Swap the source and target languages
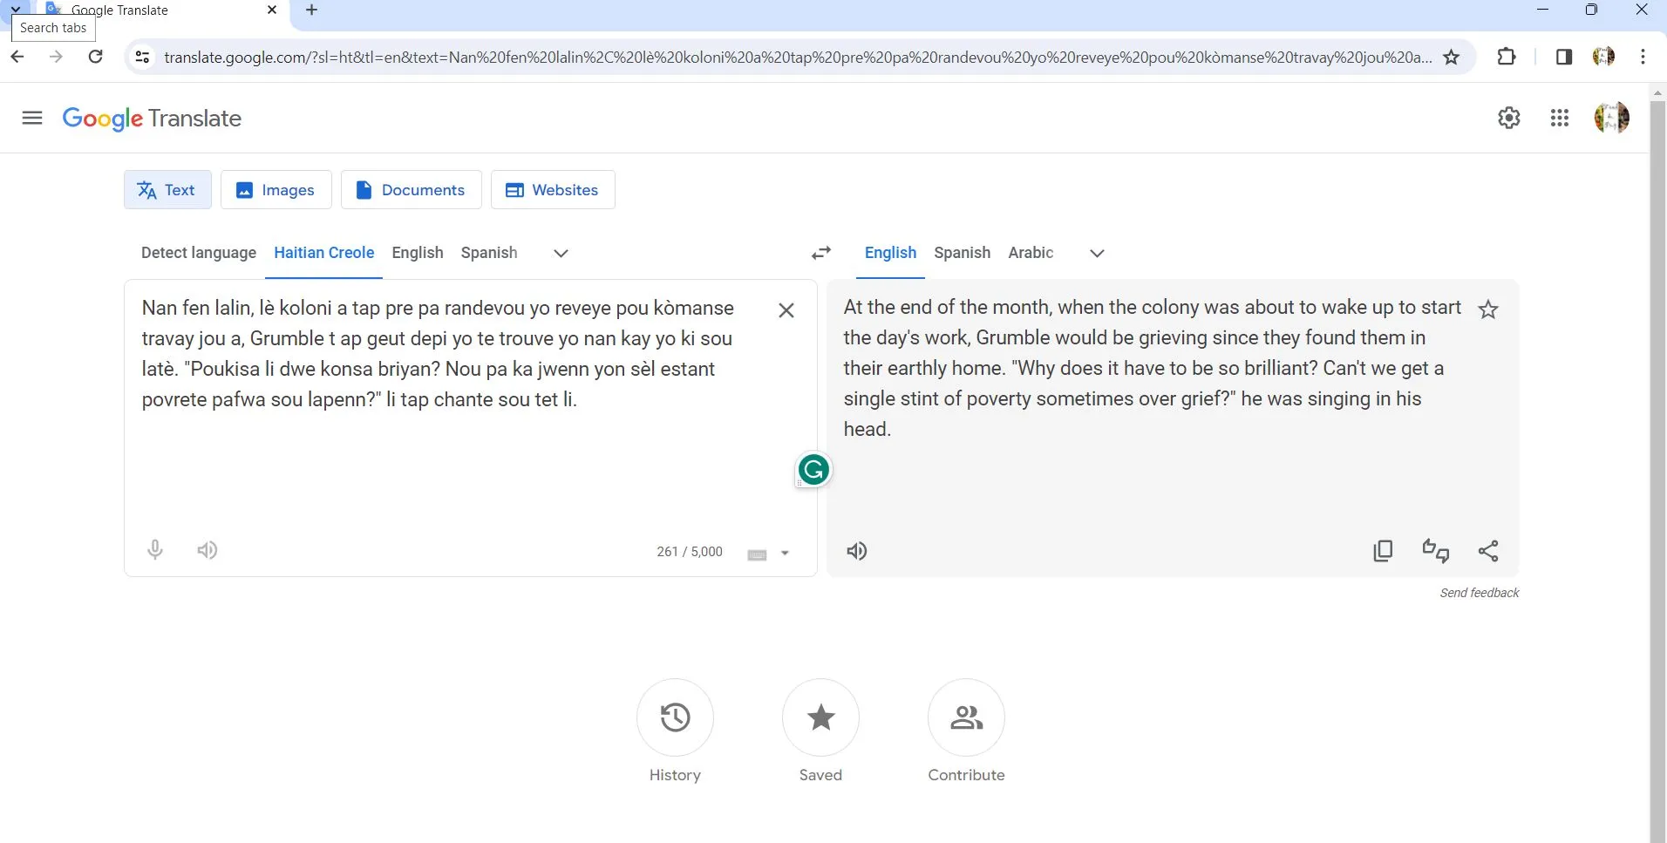1667x843 pixels. (x=820, y=253)
